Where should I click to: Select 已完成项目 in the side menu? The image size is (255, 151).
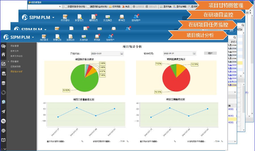click(x=16, y=66)
